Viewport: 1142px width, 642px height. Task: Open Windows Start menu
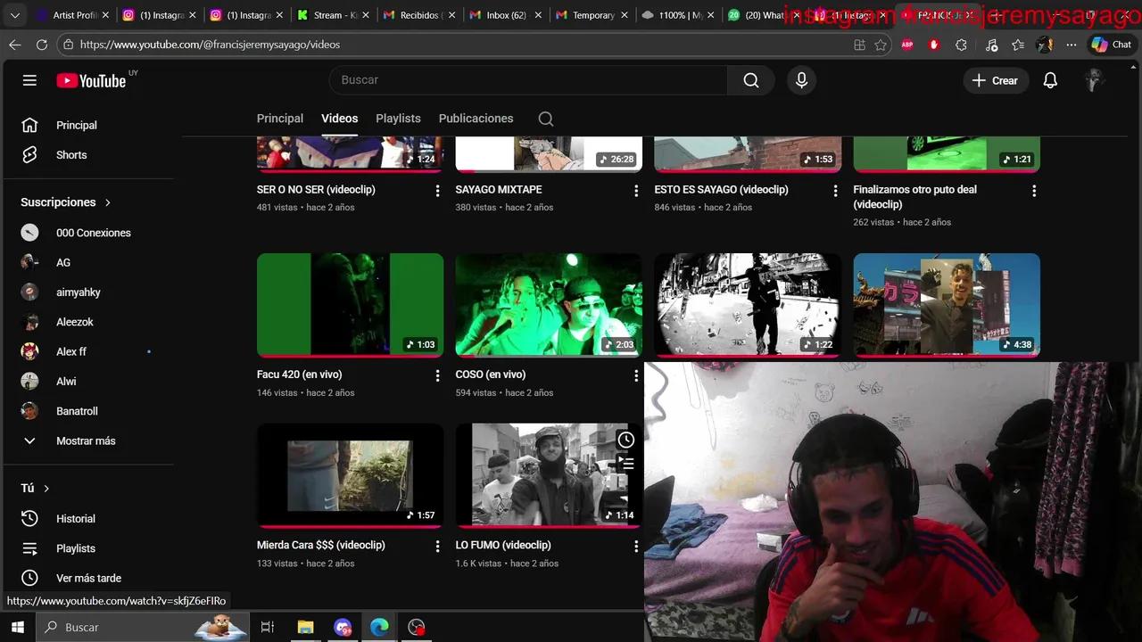(x=17, y=628)
